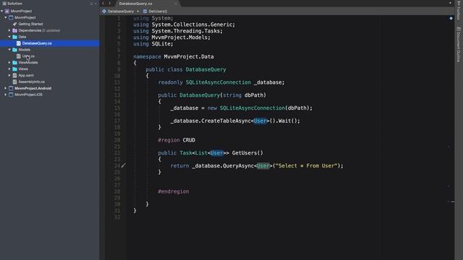Collapse the MvvmProject project node
463x260 pixels.
point(6,17)
